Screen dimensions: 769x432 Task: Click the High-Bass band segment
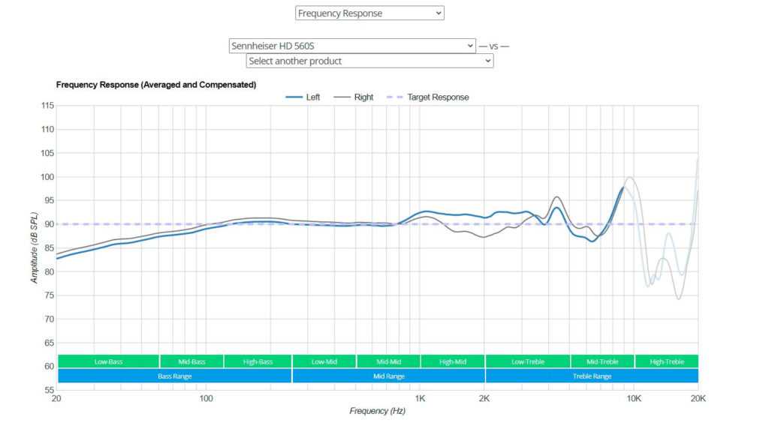pyautogui.click(x=258, y=361)
